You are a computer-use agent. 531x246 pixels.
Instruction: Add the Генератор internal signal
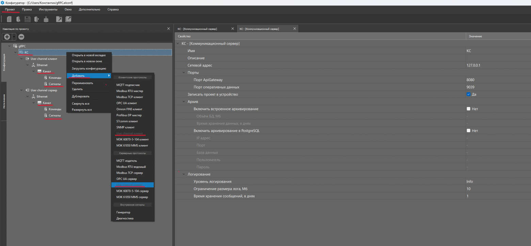133,212
